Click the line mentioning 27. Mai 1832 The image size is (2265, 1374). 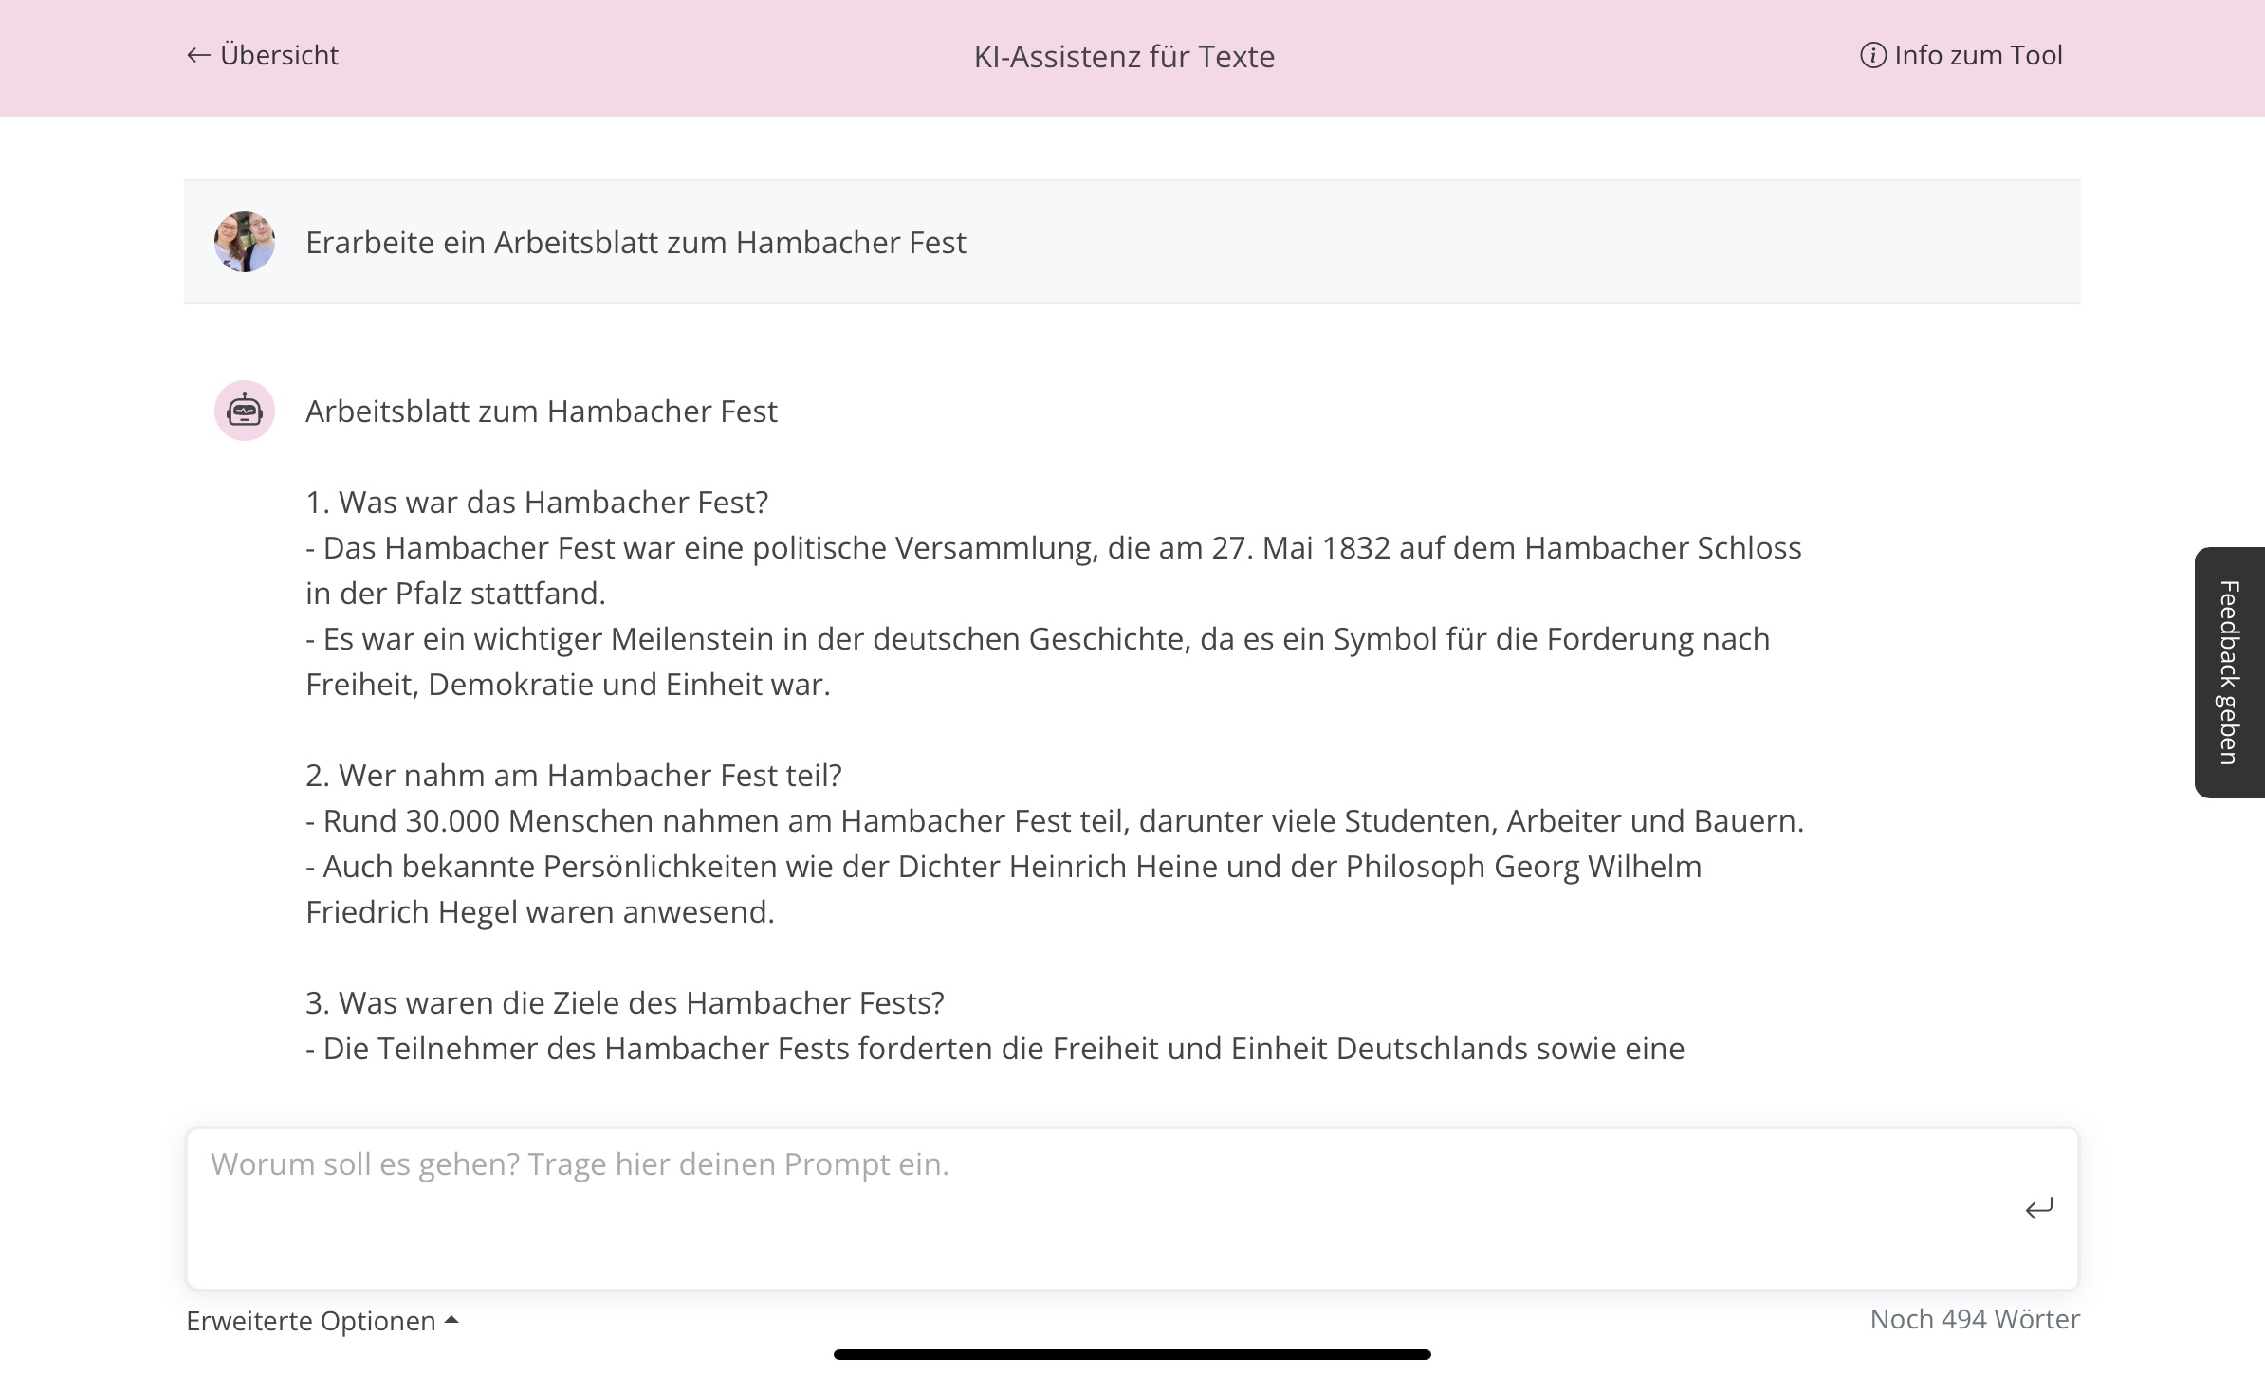click(x=1054, y=548)
